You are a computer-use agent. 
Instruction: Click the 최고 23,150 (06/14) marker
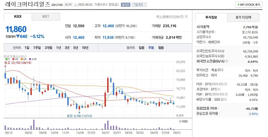point(18,63)
